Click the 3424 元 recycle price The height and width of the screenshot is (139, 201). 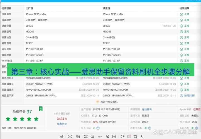62,119
